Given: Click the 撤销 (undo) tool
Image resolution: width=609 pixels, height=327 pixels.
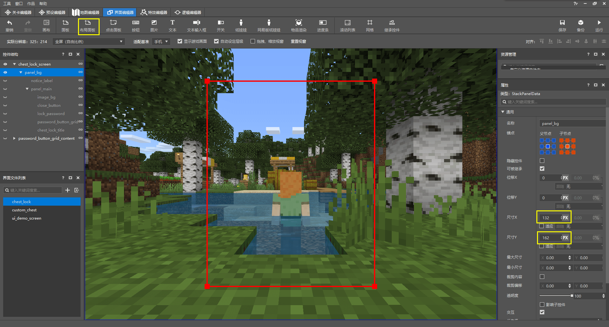Looking at the screenshot, I should point(10,26).
